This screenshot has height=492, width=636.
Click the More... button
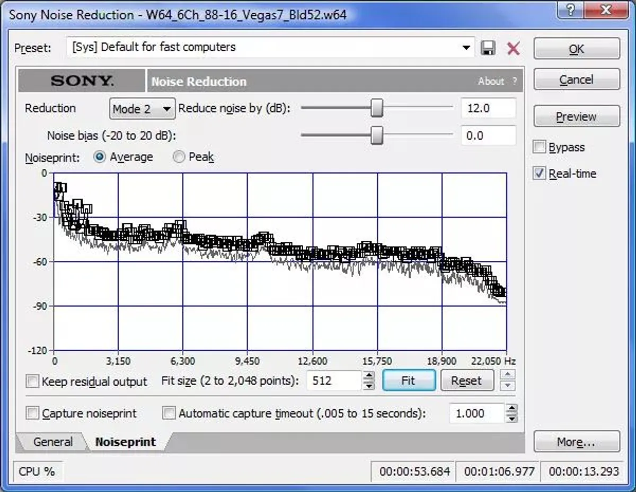pos(577,442)
